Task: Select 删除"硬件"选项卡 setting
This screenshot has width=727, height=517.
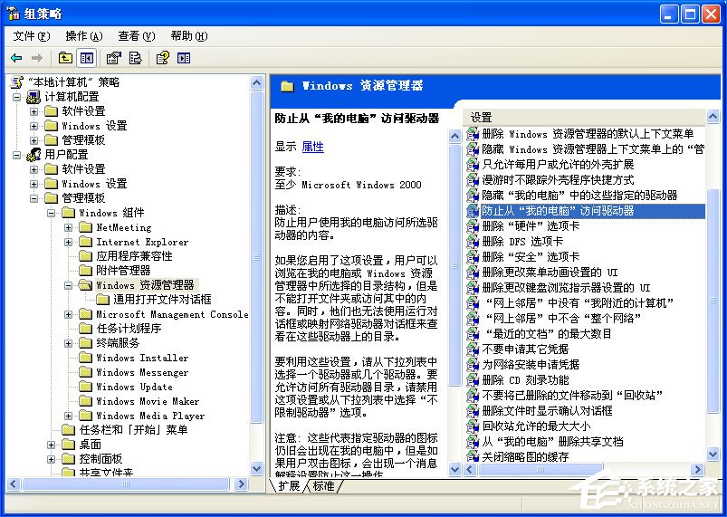Action: click(531, 225)
